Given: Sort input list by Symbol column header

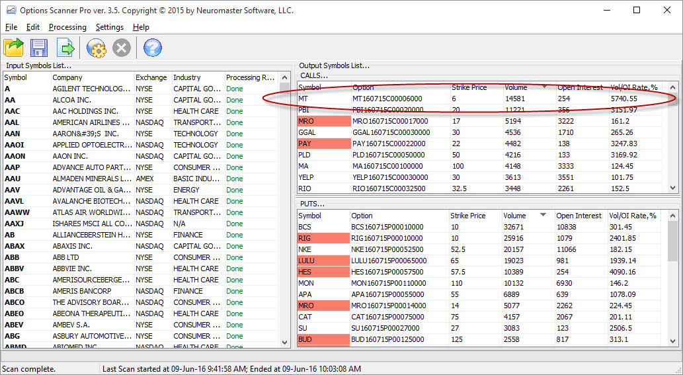Looking at the screenshot, I should point(27,77).
